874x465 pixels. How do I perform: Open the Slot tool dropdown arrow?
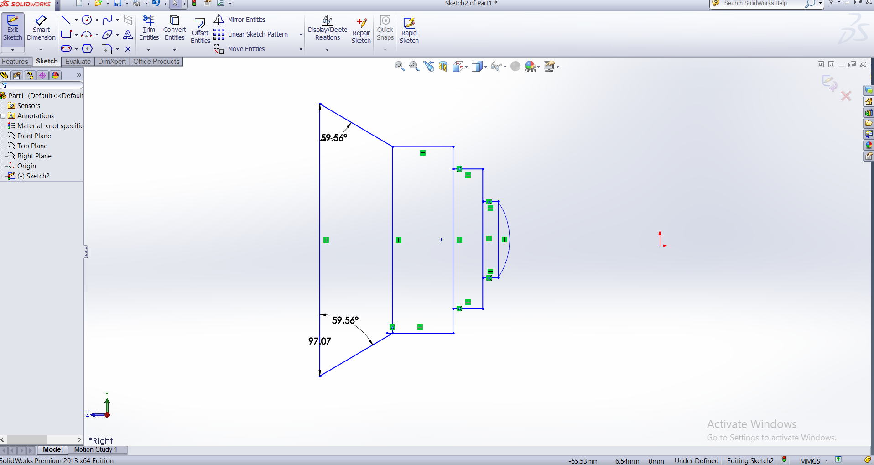76,49
